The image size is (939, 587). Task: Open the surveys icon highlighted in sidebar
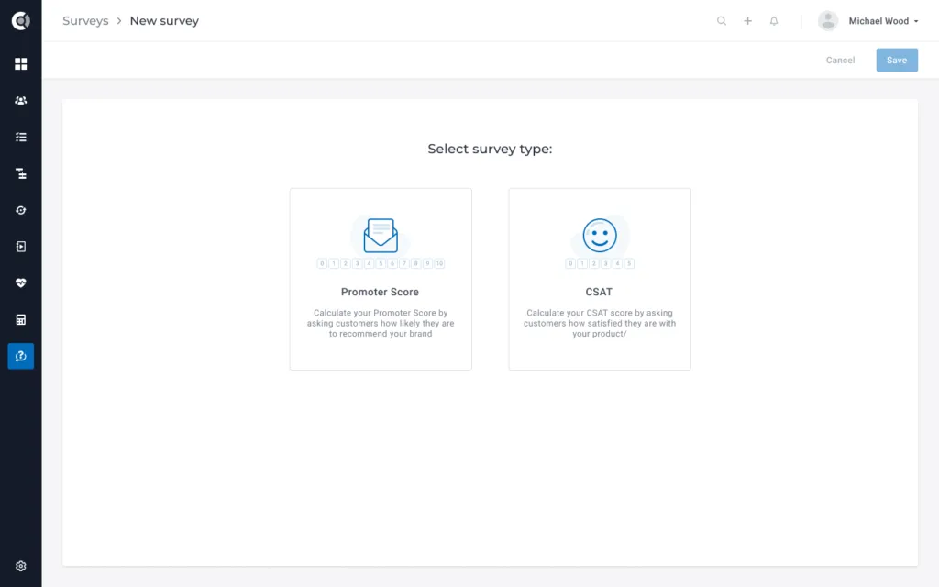(x=21, y=357)
